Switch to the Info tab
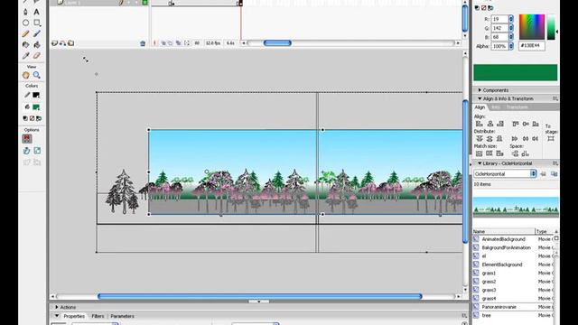Viewport: 578px width, 325px height. coord(496,107)
